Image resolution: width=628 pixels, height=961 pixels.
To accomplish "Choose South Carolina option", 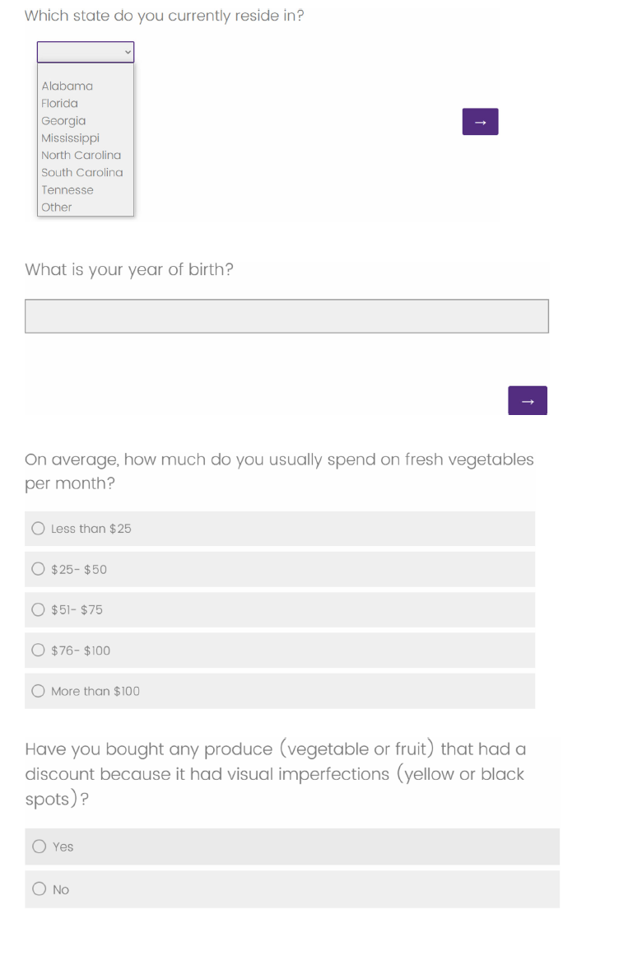I will click(81, 172).
